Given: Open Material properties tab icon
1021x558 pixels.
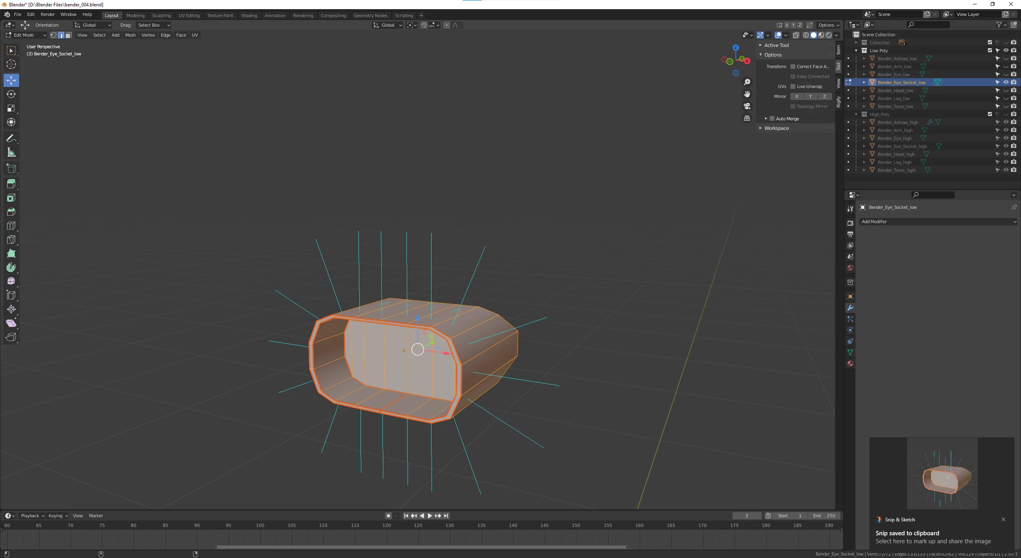Looking at the screenshot, I should (850, 363).
